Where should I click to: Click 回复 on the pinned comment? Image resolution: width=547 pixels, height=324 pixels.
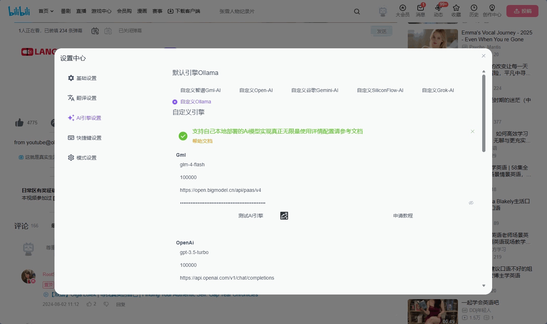(121, 304)
